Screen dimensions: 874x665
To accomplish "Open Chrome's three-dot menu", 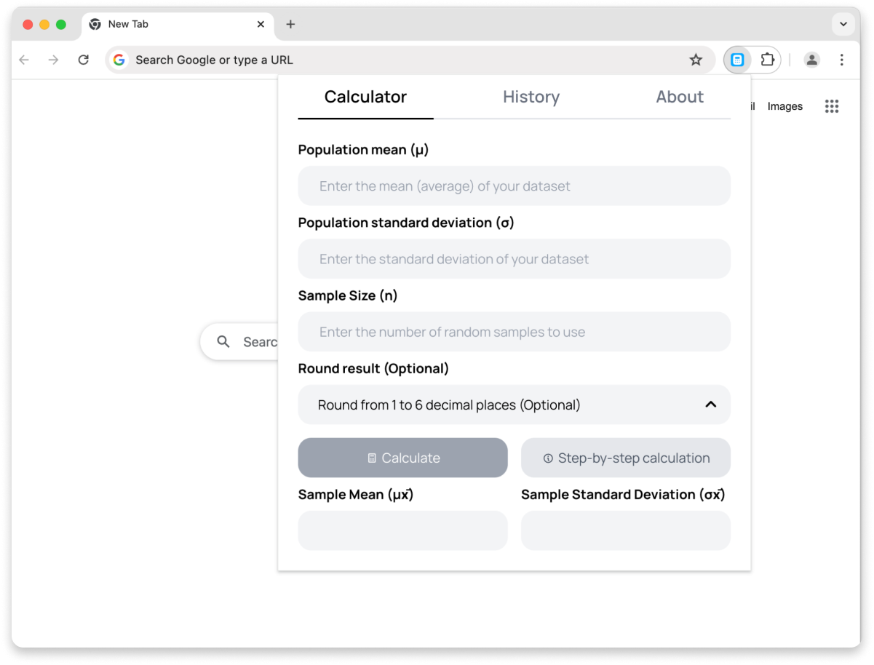I will tap(841, 60).
